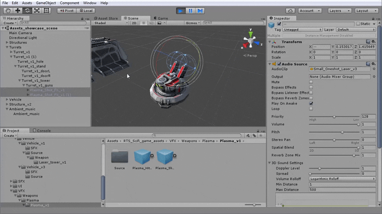The width and height of the screenshot is (382, 214).
Task: Enable the Loop checkbox
Action: click(x=311, y=109)
